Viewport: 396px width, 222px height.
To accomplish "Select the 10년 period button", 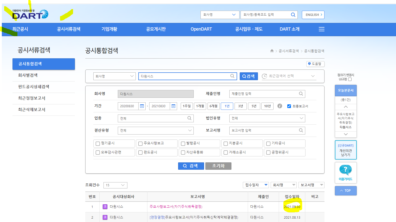I will tap(267, 106).
